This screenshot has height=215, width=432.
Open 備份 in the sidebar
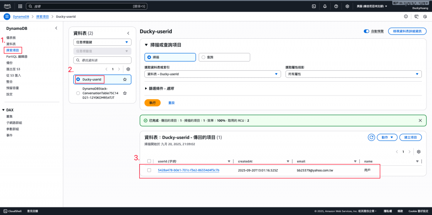[x=9, y=63]
